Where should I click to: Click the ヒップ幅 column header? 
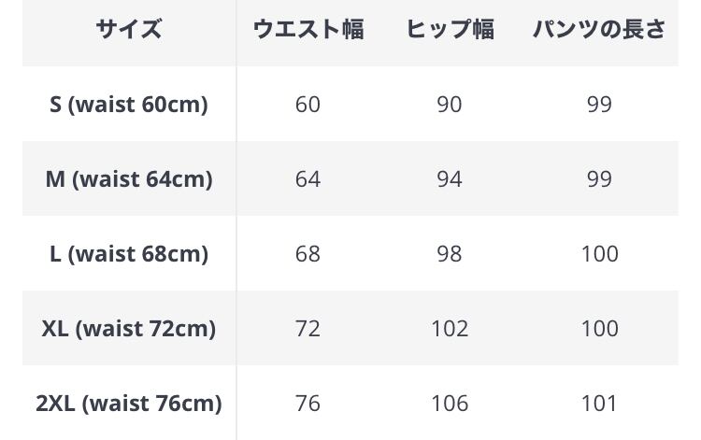pyautogui.click(x=450, y=30)
